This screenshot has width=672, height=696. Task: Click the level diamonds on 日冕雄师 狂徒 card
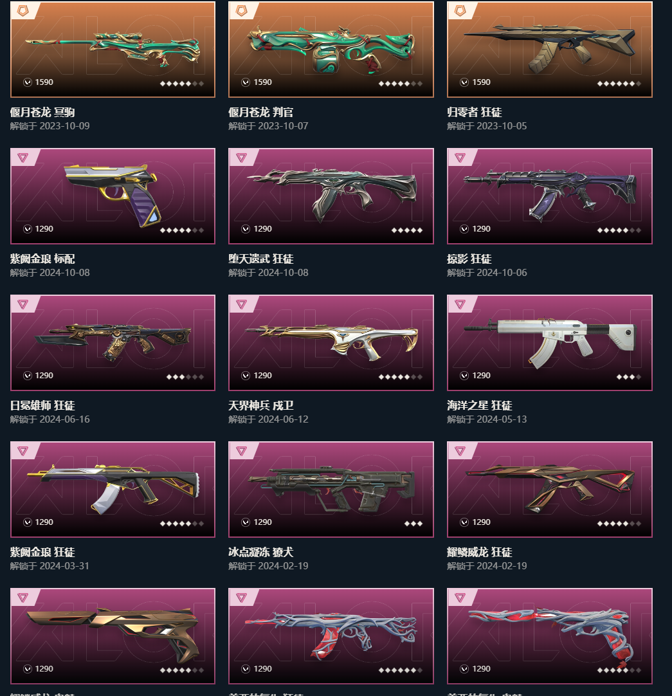[185, 377]
